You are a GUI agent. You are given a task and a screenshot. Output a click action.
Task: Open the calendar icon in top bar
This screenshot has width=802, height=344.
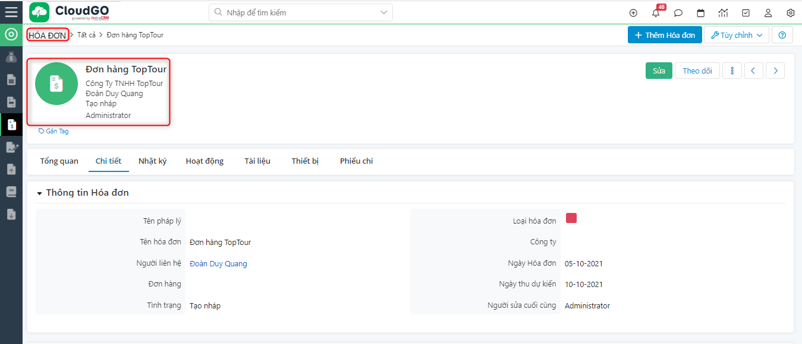pyautogui.click(x=700, y=13)
